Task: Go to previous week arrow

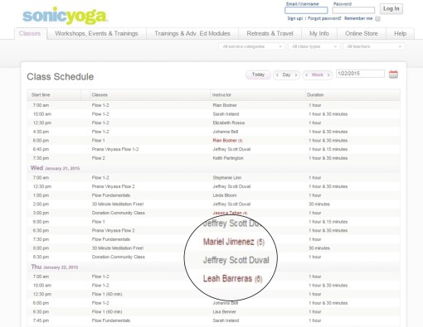Action: point(307,75)
